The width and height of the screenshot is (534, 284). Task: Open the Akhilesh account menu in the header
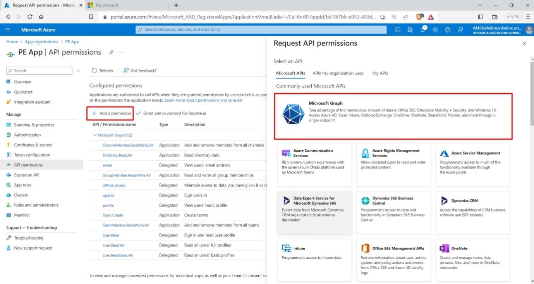502,30
